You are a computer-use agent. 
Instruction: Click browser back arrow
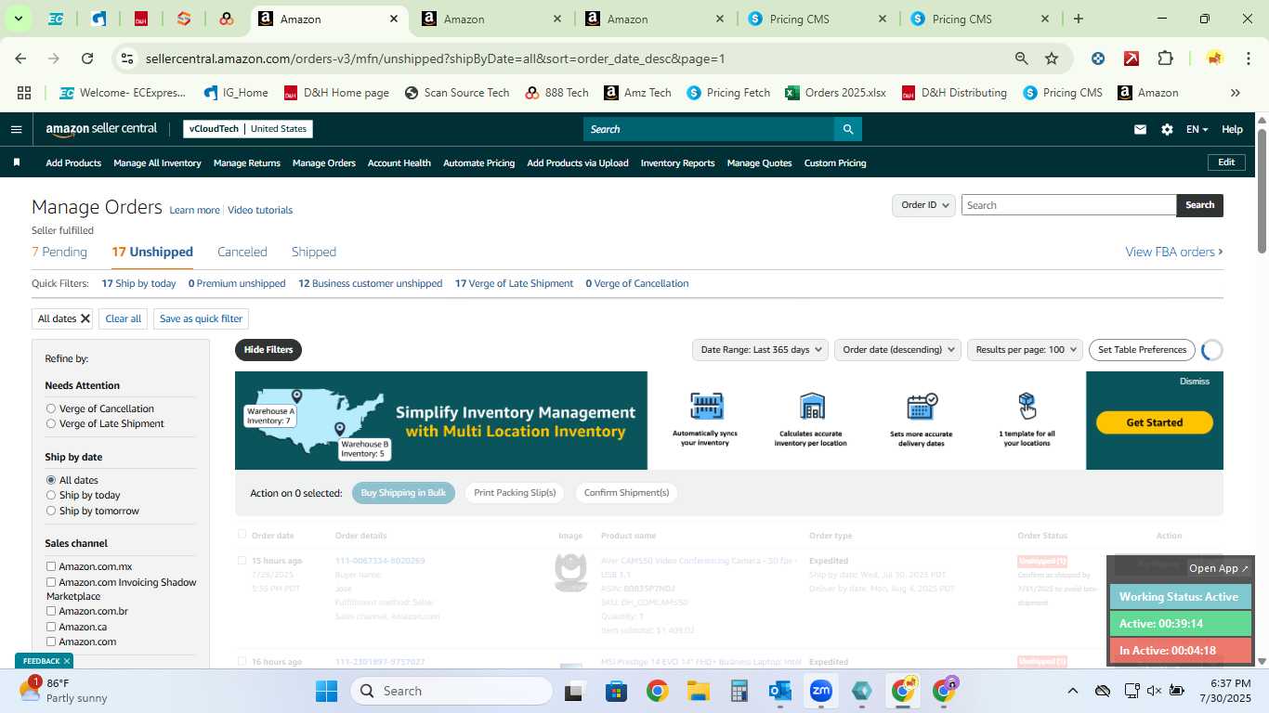coord(20,58)
